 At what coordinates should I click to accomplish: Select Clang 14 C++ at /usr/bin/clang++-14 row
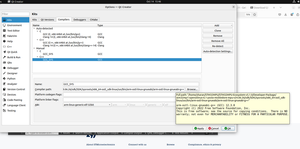click(x=117, y=45)
